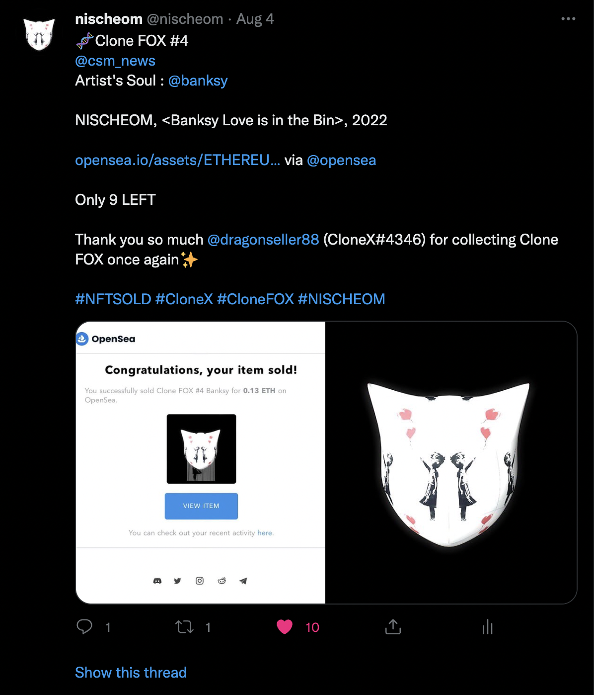View tweet analytics bar-chart icon
The image size is (594, 695).
[x=488, y=627]
